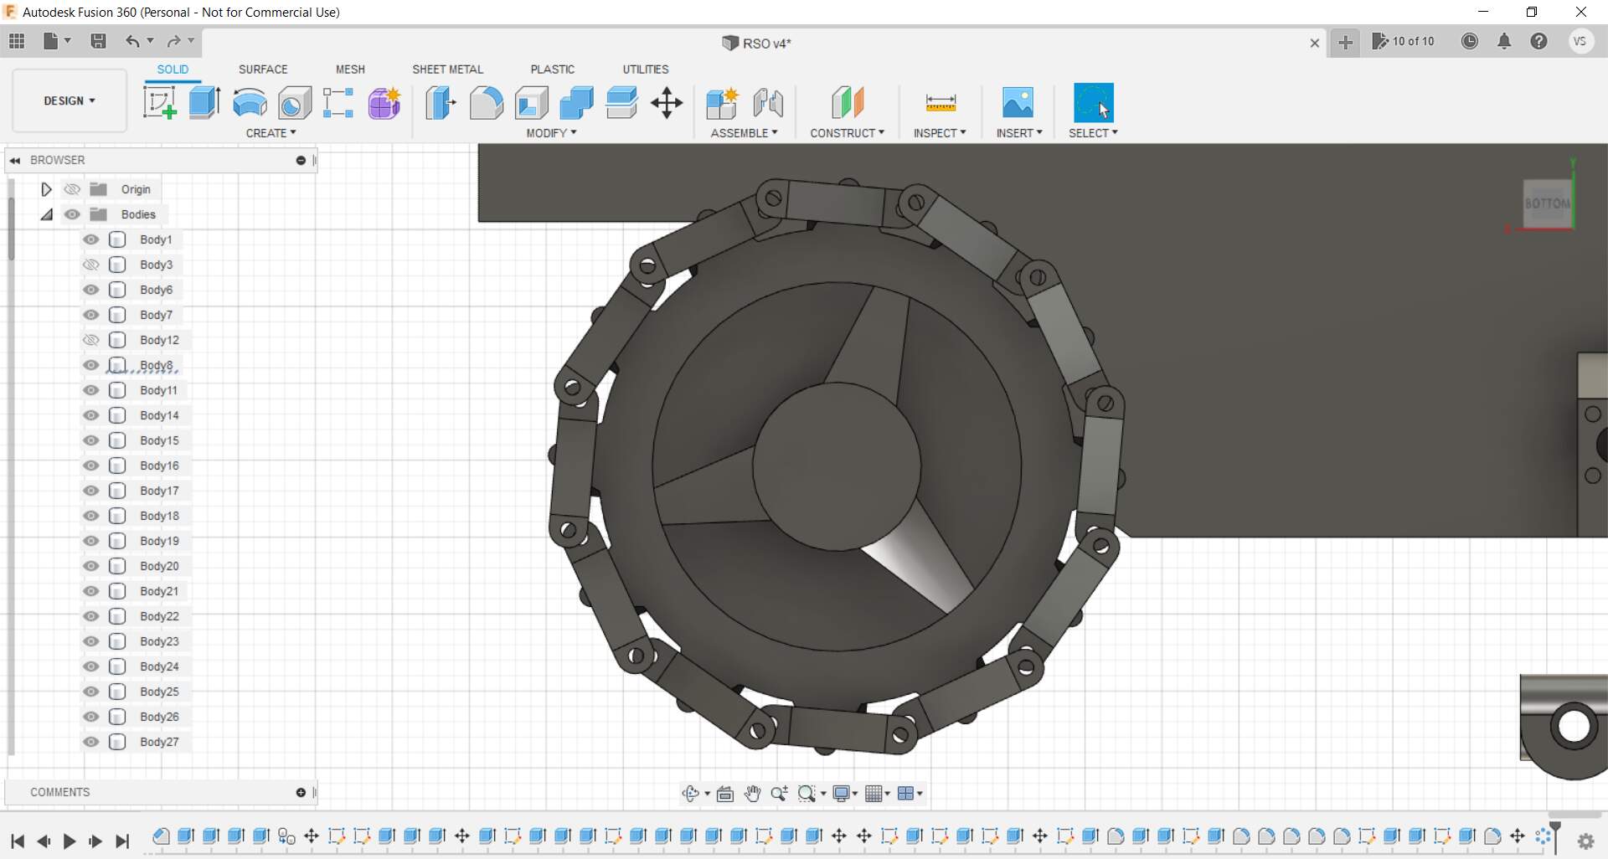1608x859 pixels.
Task: Click the Joint icon in Assemble
Action: (767, 103)
